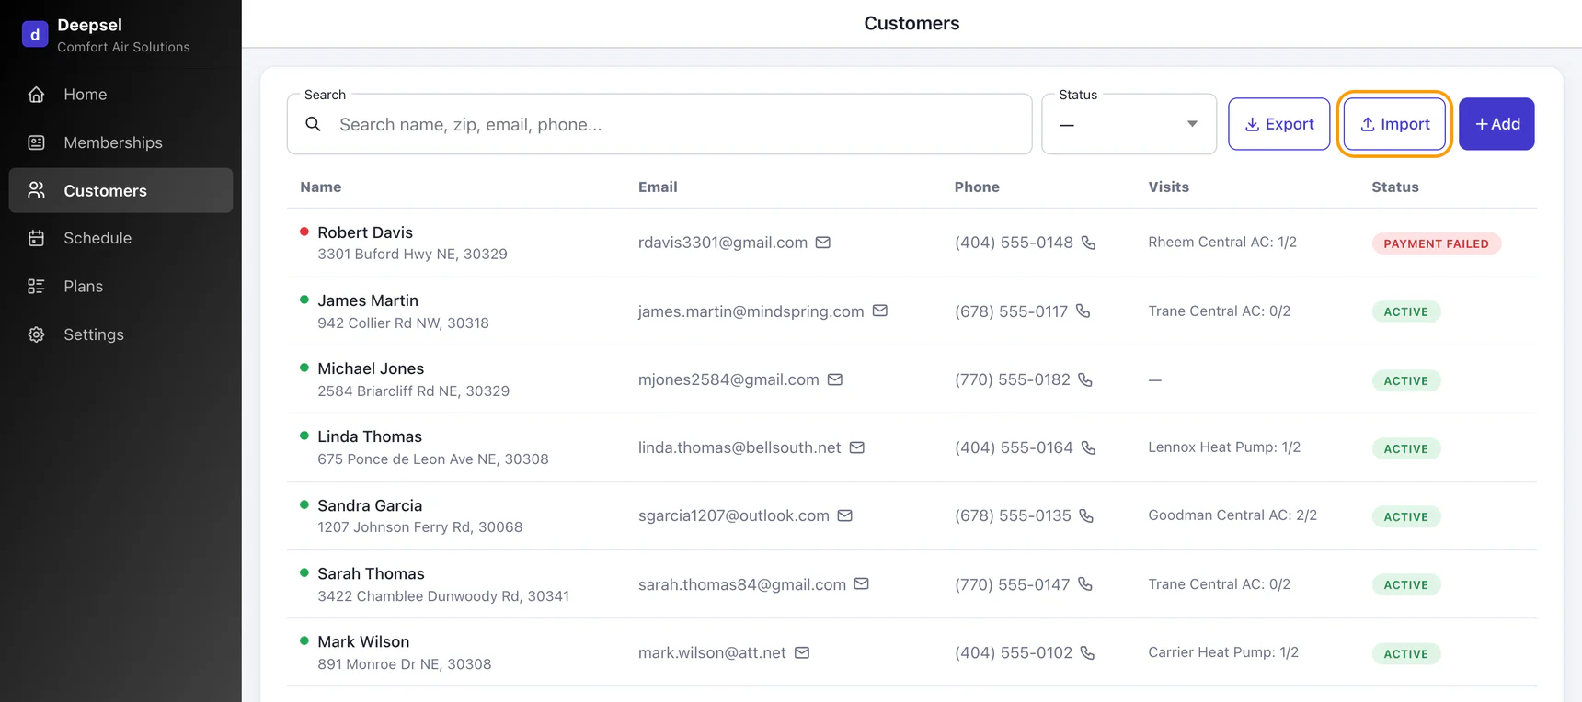The image size is (1582, 702).
Task: Open customer Robert Davis
Action: pyautogui.click(x=365, y=232)
